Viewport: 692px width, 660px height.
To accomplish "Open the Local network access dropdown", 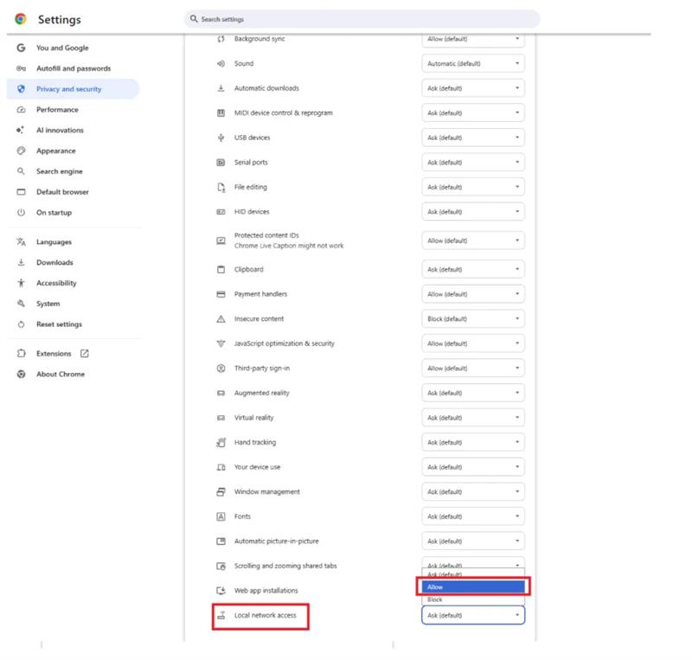I will (472, 615).
